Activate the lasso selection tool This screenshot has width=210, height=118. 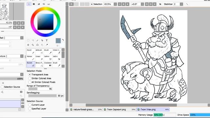tap(33, 40)
